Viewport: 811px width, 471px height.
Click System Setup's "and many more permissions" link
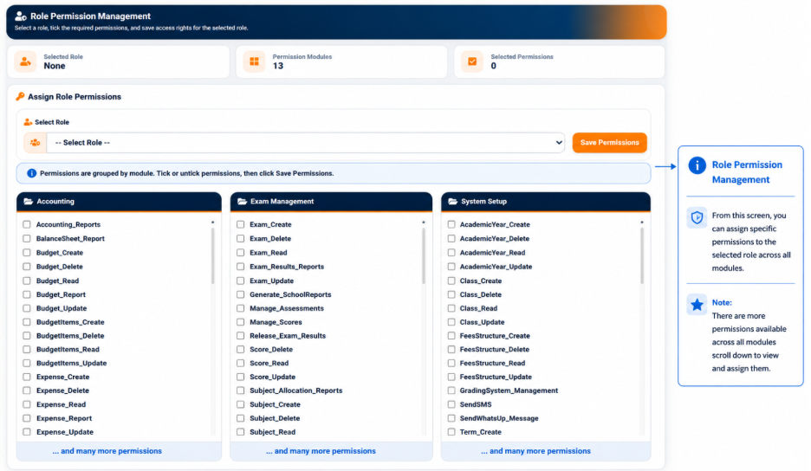535,451
